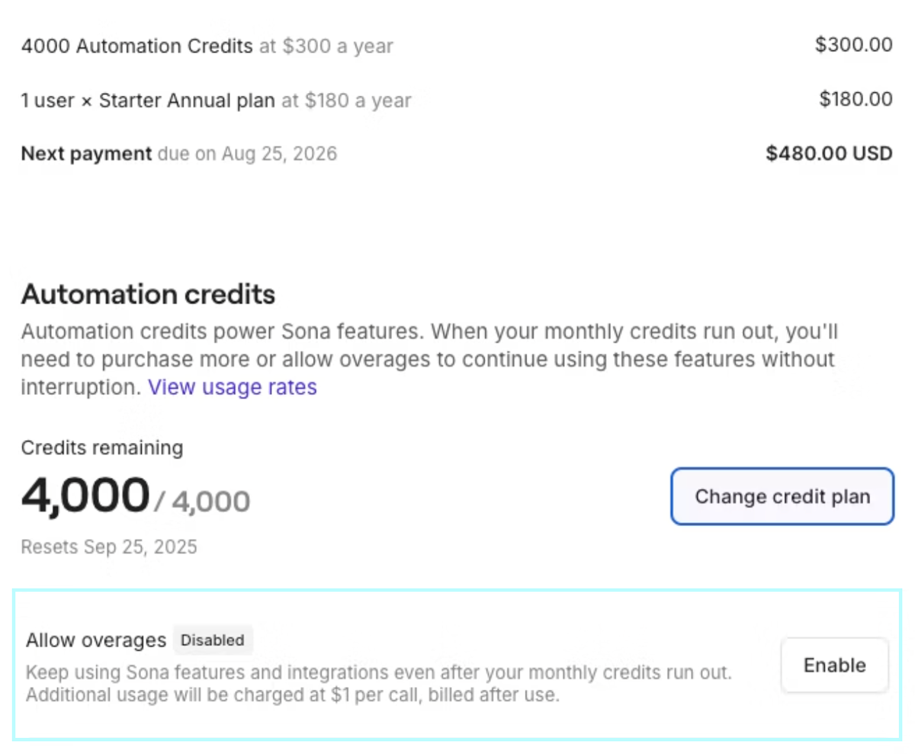
Task: Click the Change credit plan button
Action: (x=782, y=496)
